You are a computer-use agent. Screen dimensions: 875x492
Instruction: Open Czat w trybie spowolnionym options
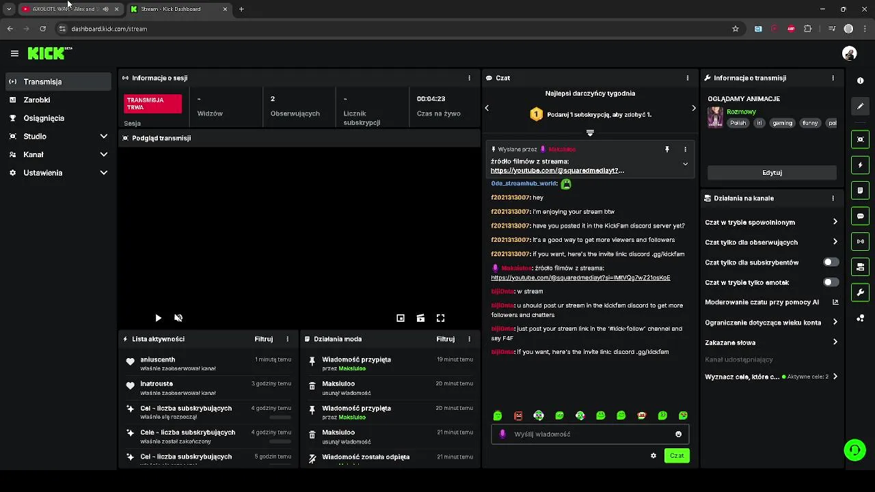(x=772, y=222)
